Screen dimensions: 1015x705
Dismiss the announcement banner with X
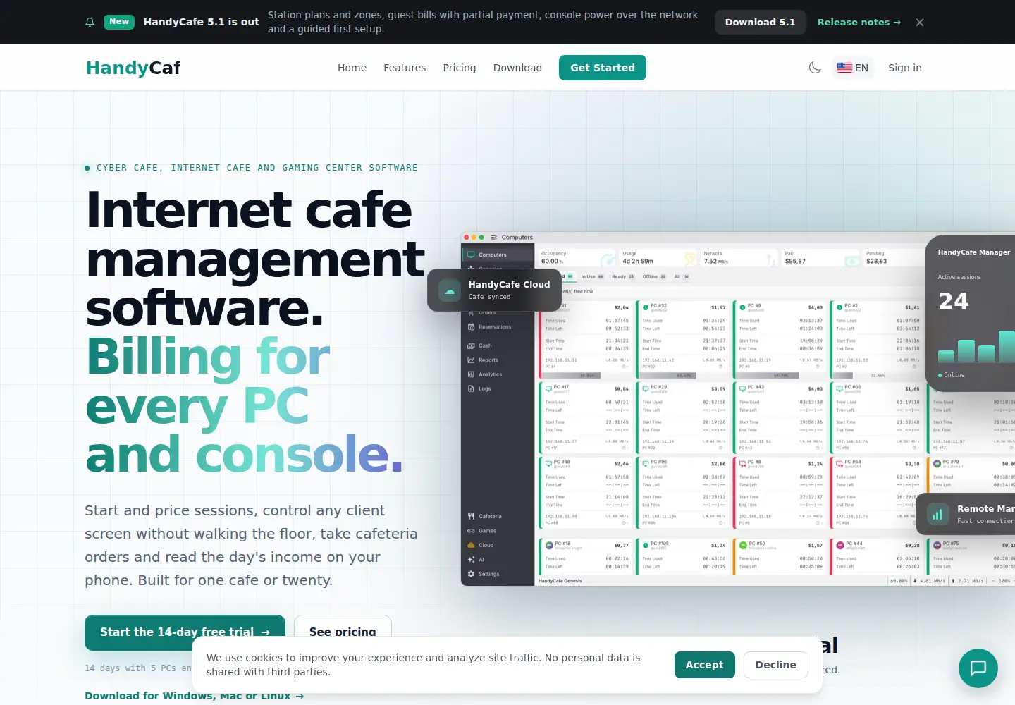920,23
